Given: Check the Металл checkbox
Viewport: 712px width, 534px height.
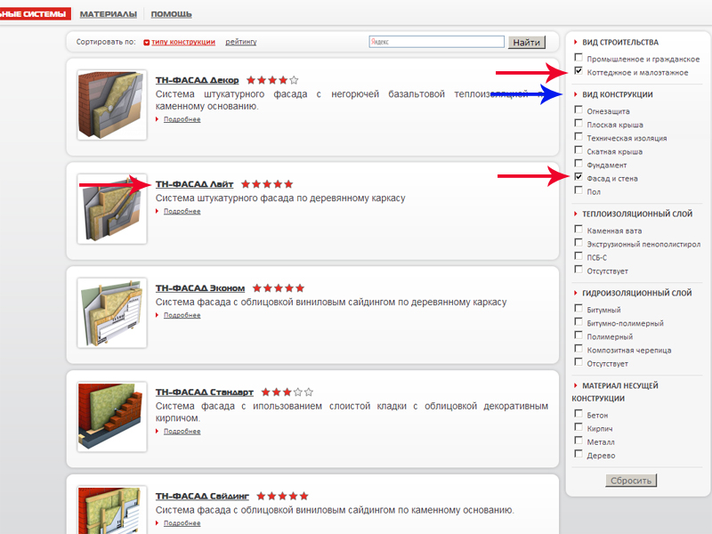Looking at the screenshot, I should [578, 441].
